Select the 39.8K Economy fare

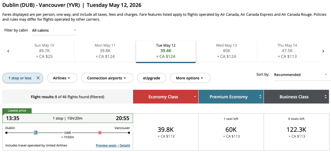[165, 132]
